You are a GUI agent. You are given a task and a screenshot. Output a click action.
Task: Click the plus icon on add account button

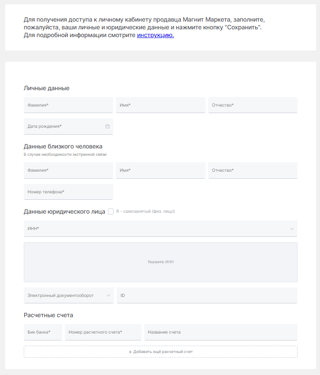(129, 352)
